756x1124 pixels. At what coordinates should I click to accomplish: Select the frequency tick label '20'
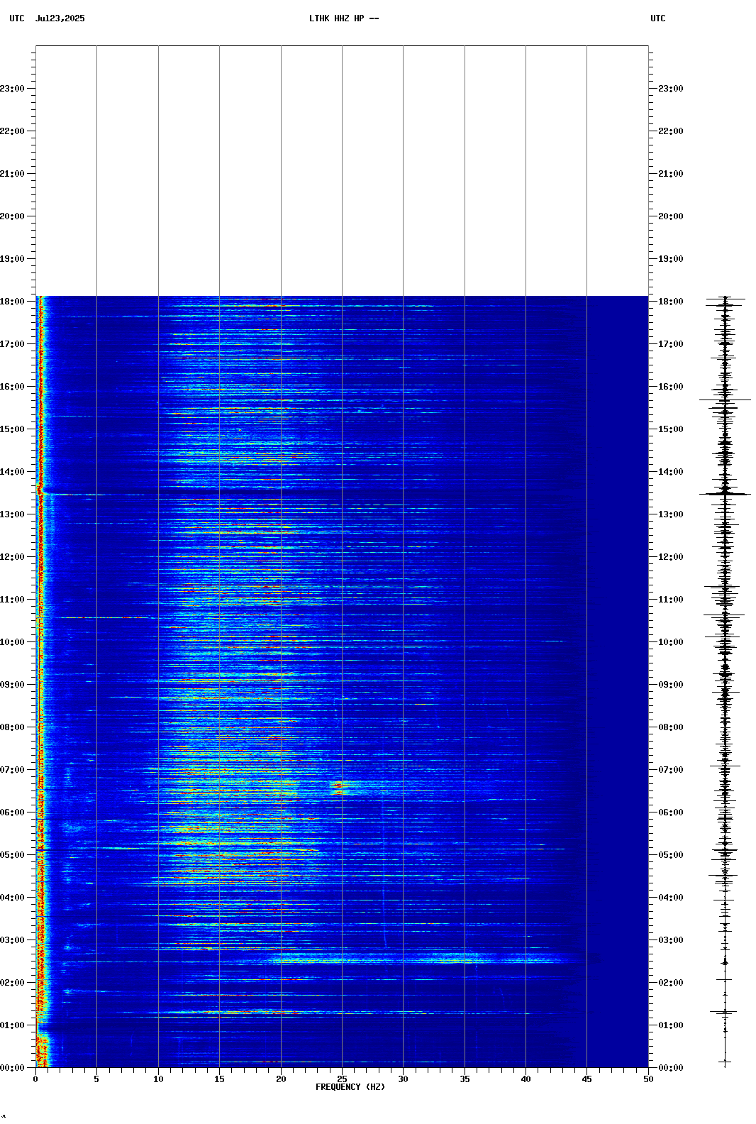coord(281,1079)
